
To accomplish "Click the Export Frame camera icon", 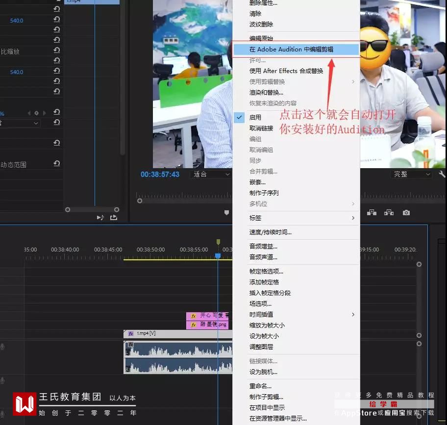I will pos(406,213).
